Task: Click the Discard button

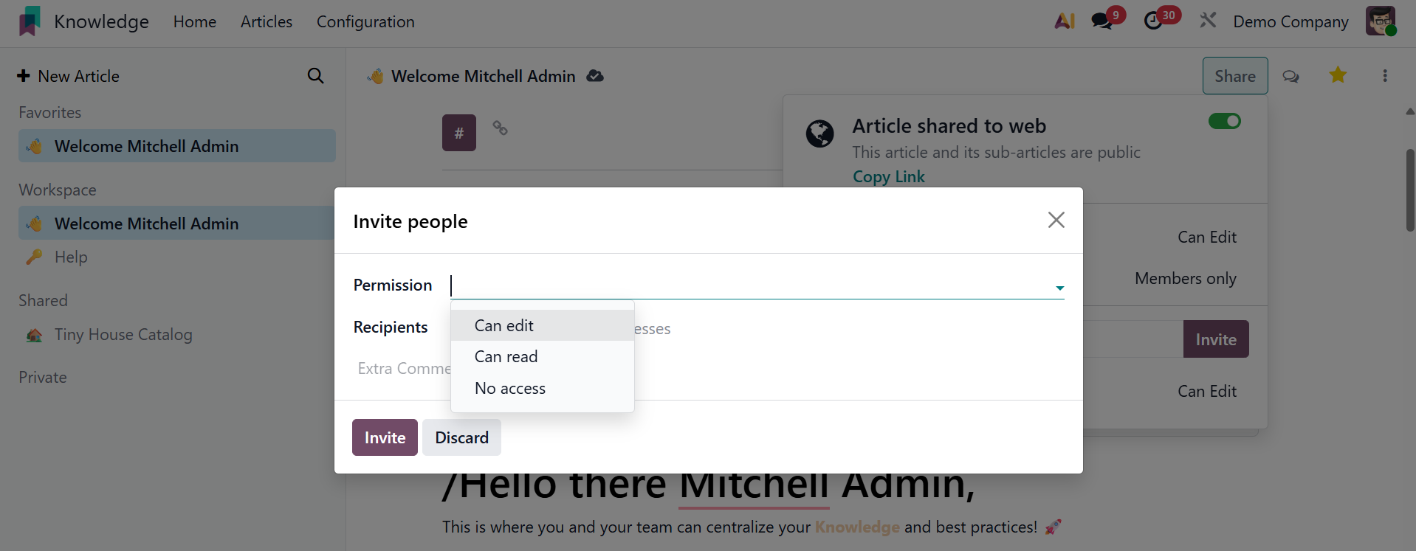Action: pos(461,437)
